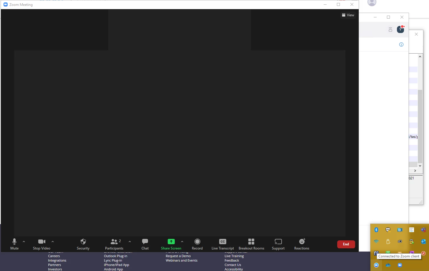Viewport: 429px width, 271px height.
Task: Start Share Screen
Action: pos(171,244)
